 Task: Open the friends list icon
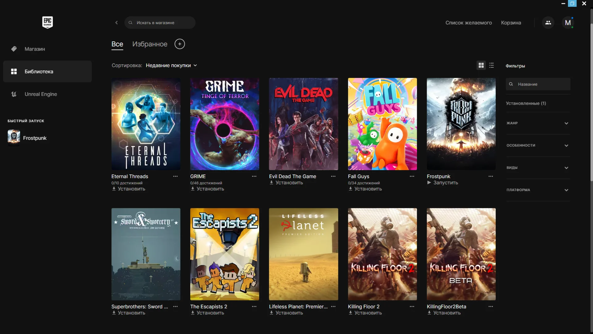pos(548,23)
